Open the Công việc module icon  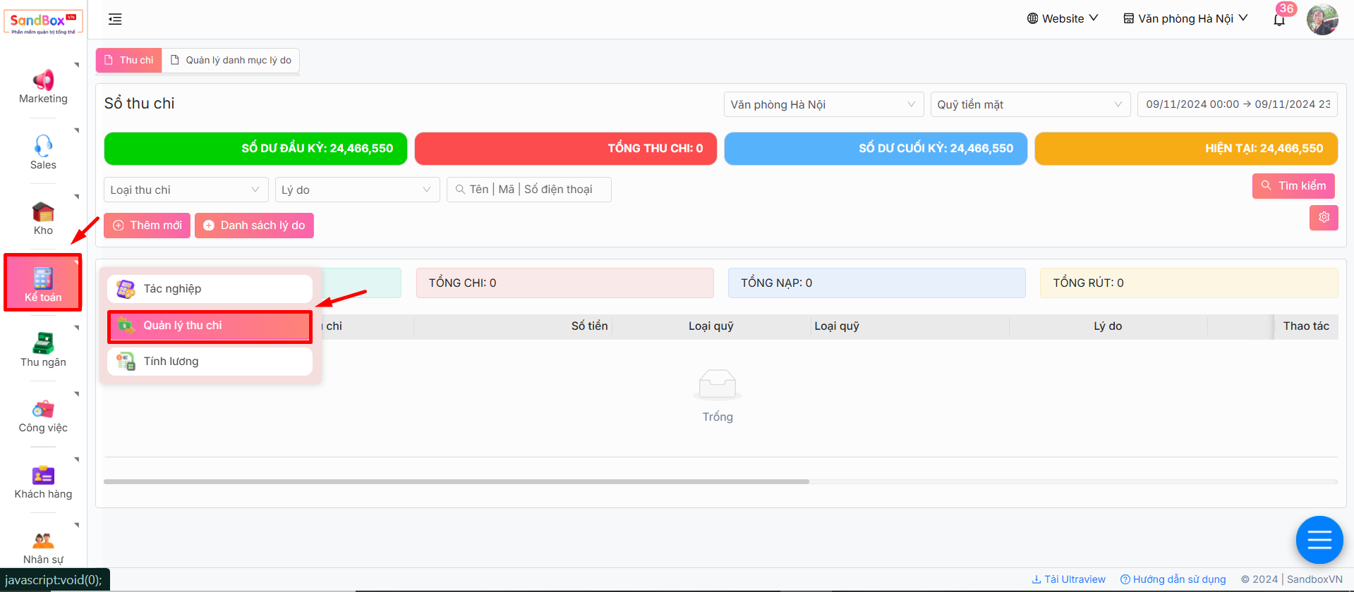43,409
